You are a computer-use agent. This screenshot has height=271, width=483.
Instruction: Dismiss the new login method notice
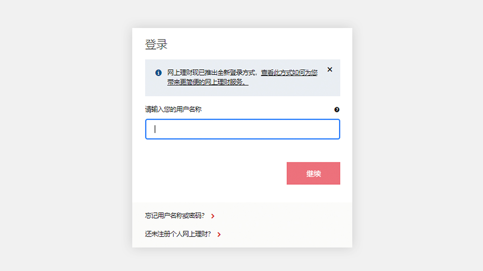[330, 70]
